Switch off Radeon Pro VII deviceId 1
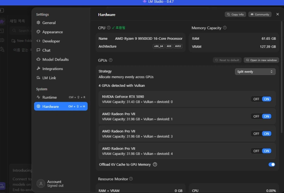The width and height of the screenshot is (284, 193). tap(256, 116)
